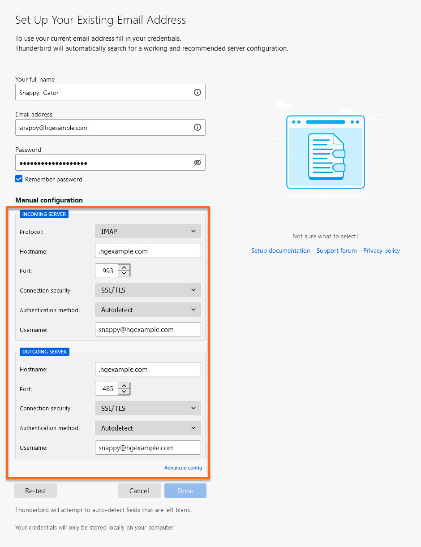This screenshot has width=421, height=547.
Task: Click the incoming Username field
Action: 148,329
